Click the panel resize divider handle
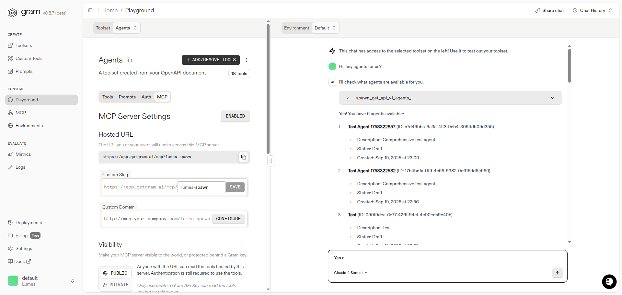Image resolution: width=622 pixels, height=295 pixels. point(271,161)
